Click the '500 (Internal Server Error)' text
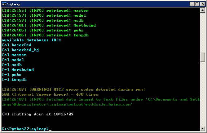Screen dimensions: 207x133 (35, 94)
